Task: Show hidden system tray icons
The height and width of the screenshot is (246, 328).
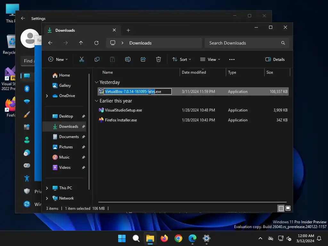Action: 260,238
